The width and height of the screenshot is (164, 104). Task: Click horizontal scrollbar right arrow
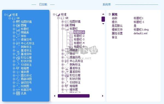point(102,96)
